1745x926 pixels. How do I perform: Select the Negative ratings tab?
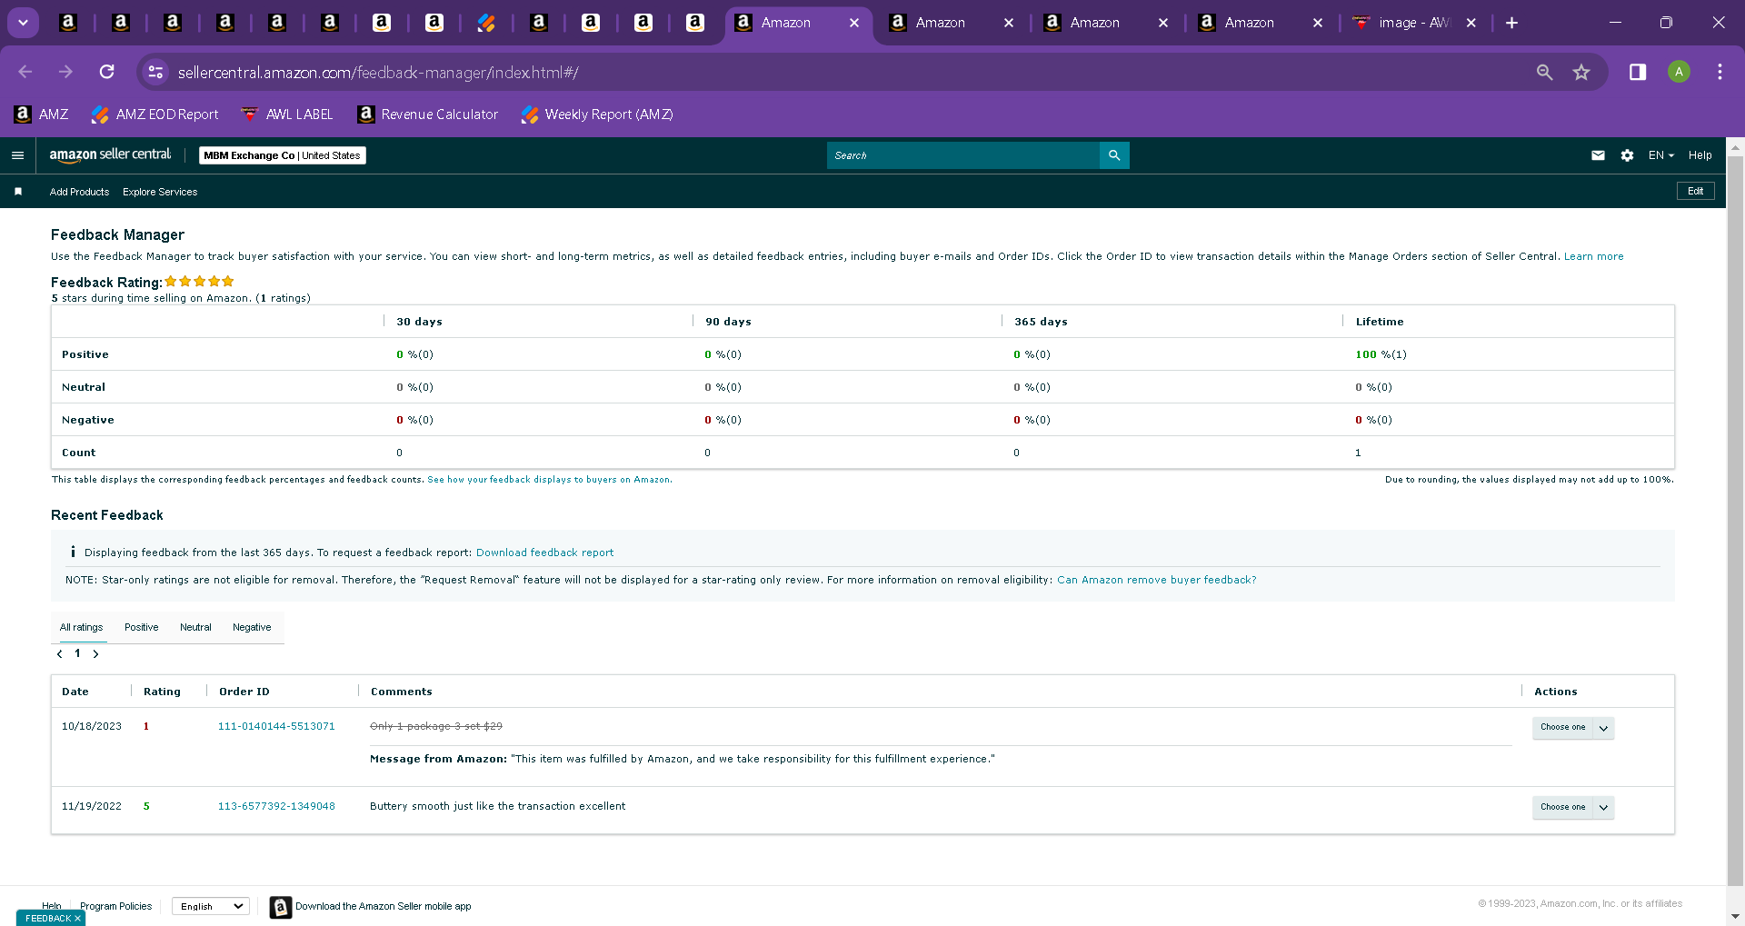click(x=252, y=627)
